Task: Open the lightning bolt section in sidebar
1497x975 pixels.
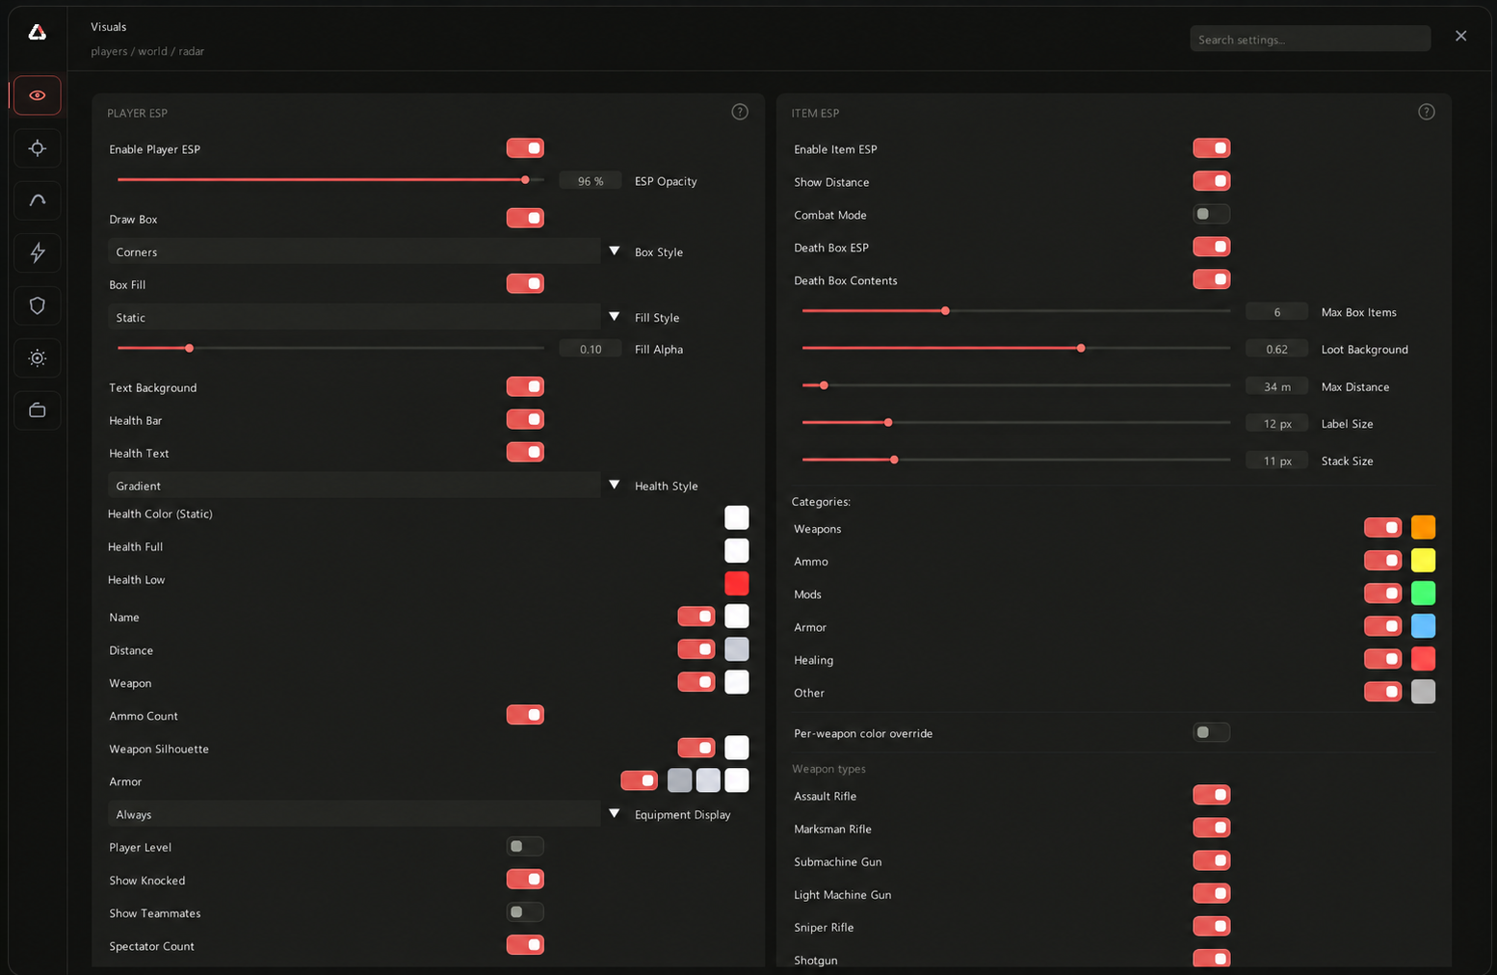Action: pos(38,252)
